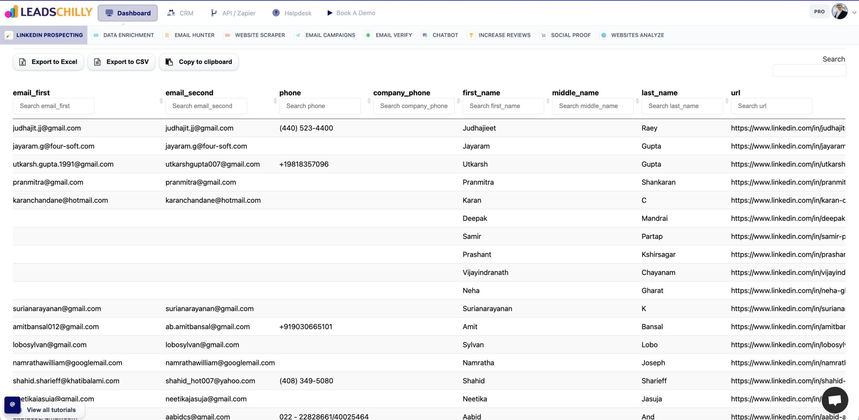The height and width of the screenshot is (420, 859).
Task: Focus the Search email_first filter field
Action: 54,106
